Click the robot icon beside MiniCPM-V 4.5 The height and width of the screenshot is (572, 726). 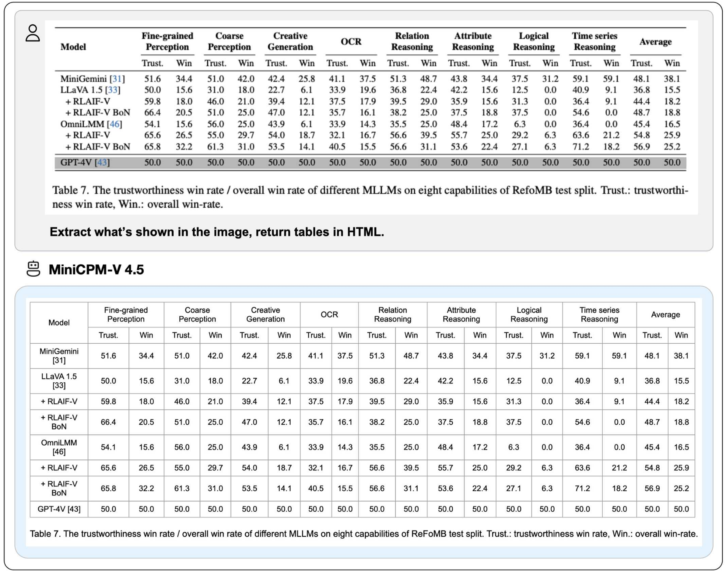pos(33,269)
